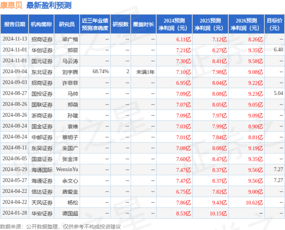Click the 覆盖时长 column header

[x=143, y=24]
